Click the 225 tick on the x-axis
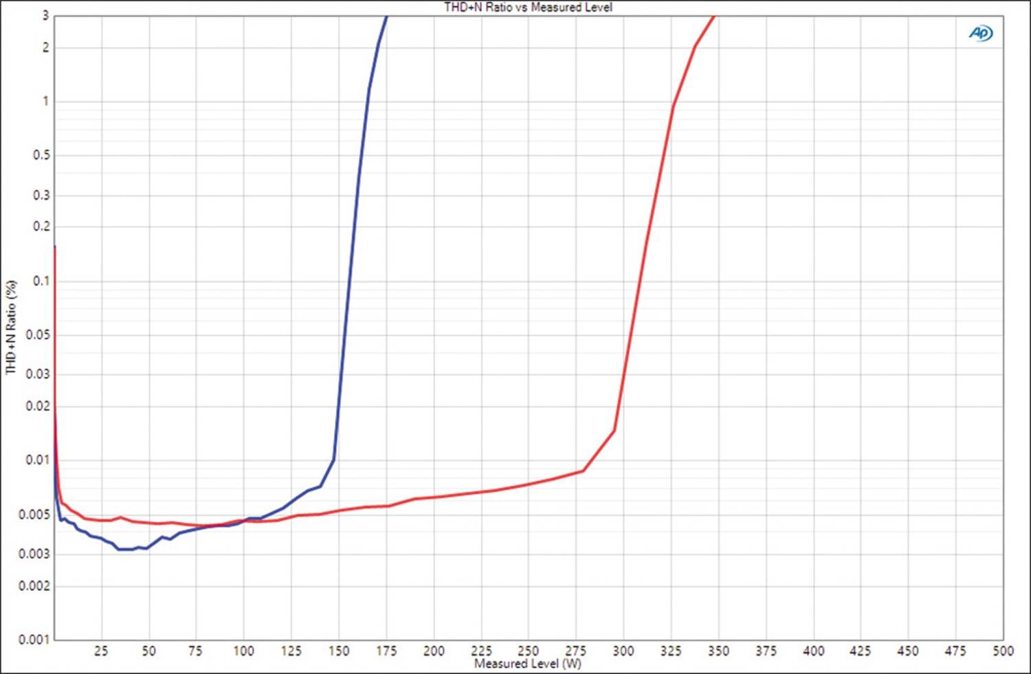Screen dimensions: 1031x674 481,651
